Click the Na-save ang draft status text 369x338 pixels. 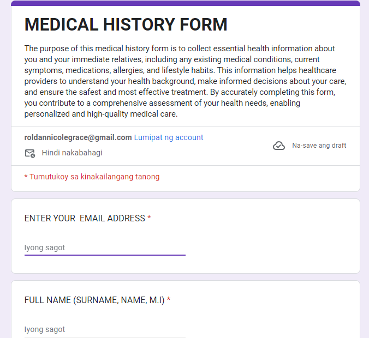pos(319,146)
